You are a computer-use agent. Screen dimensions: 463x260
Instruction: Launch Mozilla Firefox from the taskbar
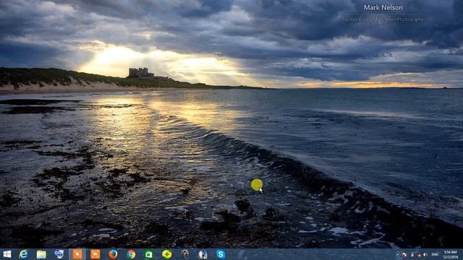113,254
